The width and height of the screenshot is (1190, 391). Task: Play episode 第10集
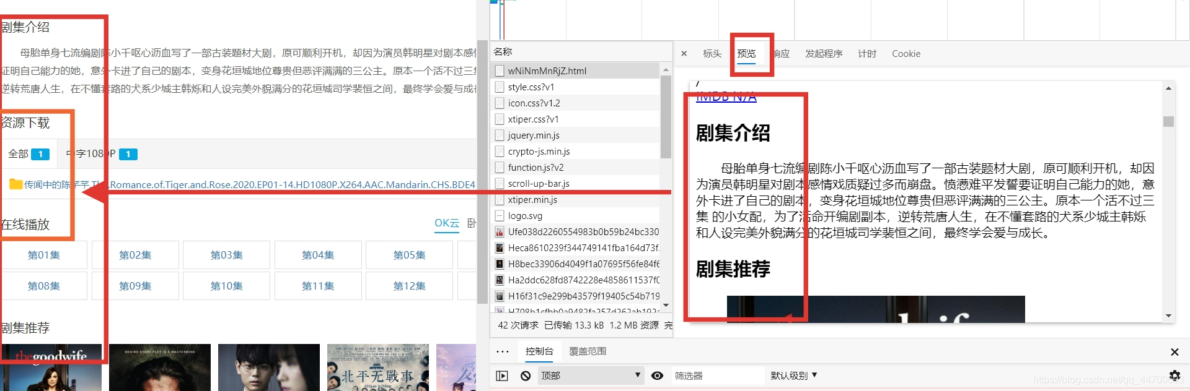(x=227, y=286)
